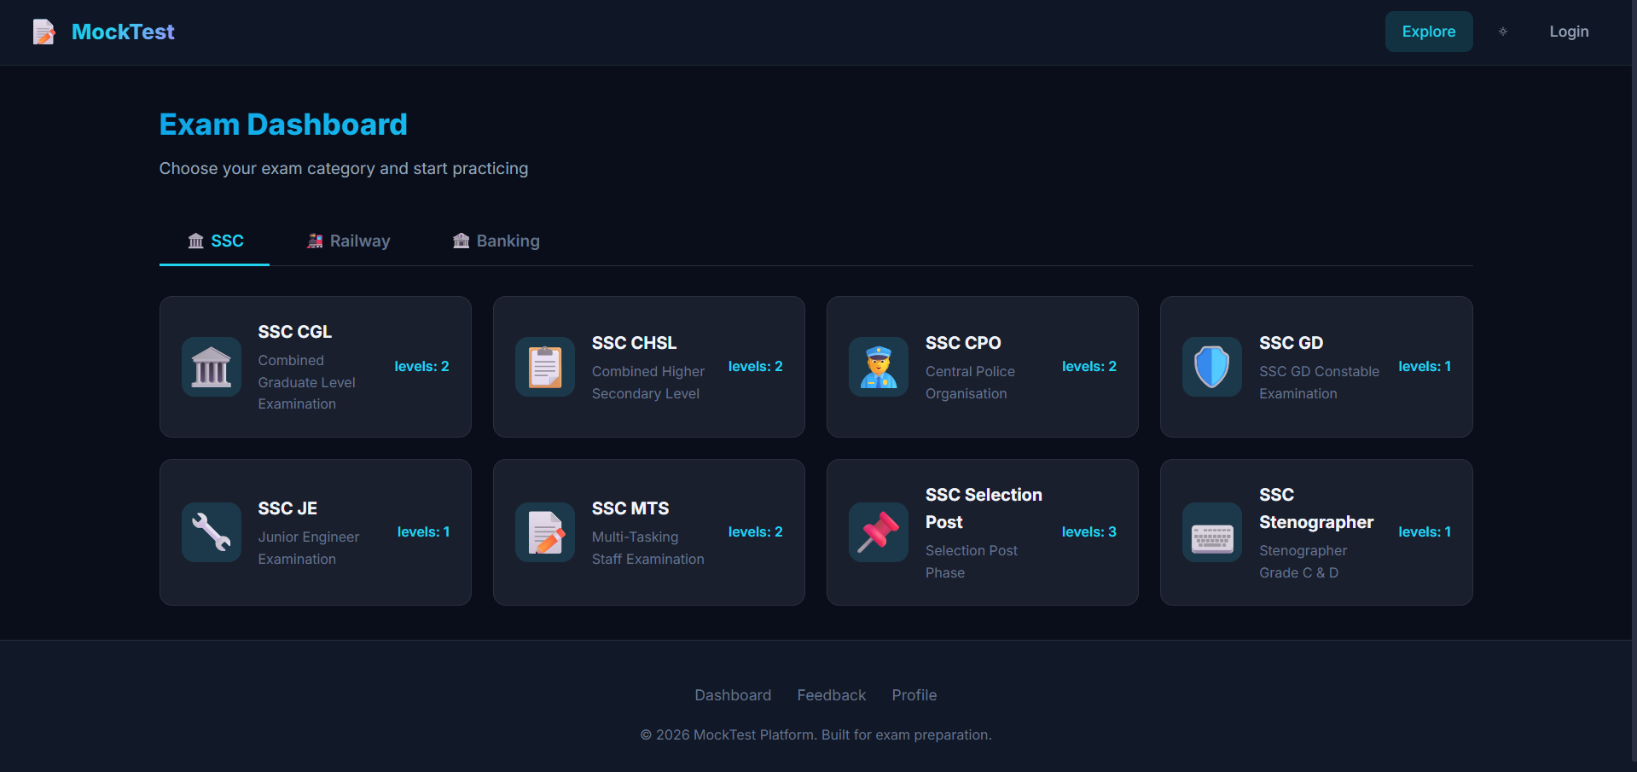This screenshot has width=1637, height=772.
Task: Select the SSC Stenographer keyboard icon
Action: (x=1211, y=531)
